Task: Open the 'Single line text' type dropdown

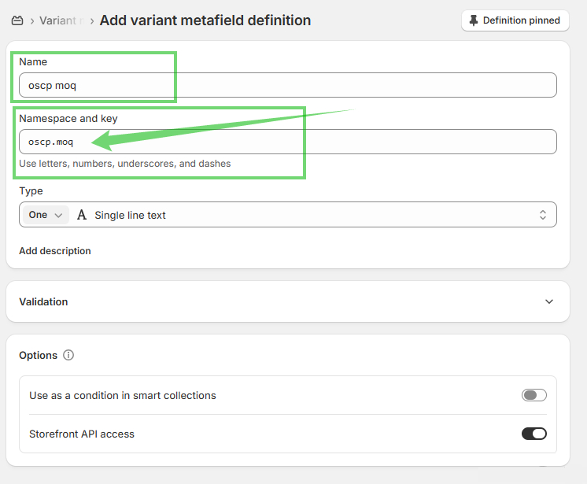Action: pos(315,215)
